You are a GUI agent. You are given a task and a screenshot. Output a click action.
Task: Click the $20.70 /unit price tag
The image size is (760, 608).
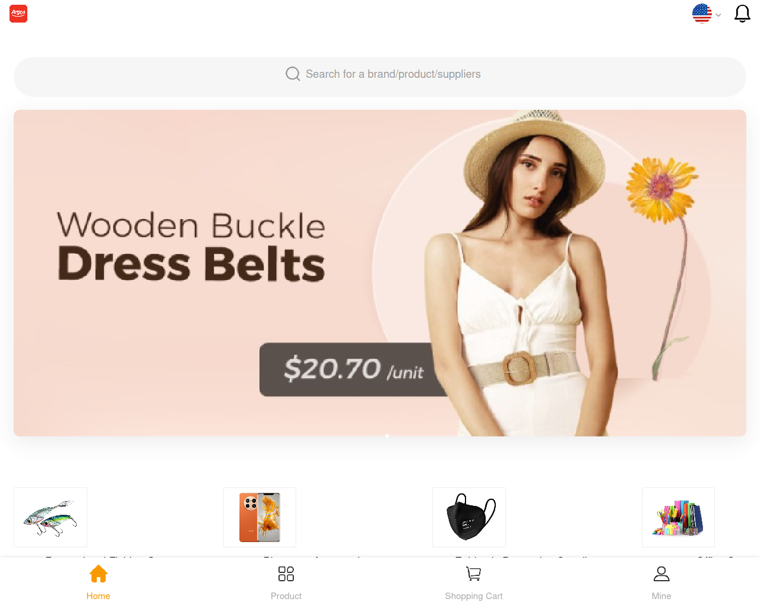click(x=354, y=369)
